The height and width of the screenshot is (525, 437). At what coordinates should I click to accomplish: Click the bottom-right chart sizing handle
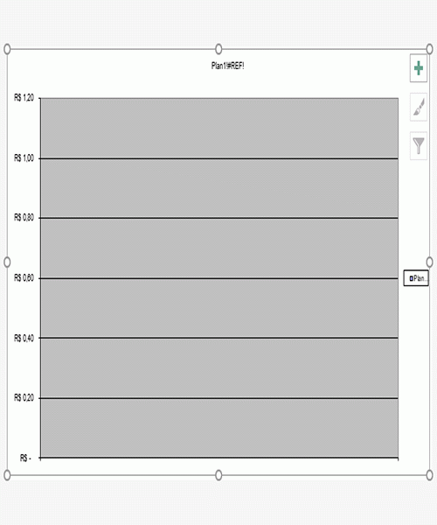(430, 475)
